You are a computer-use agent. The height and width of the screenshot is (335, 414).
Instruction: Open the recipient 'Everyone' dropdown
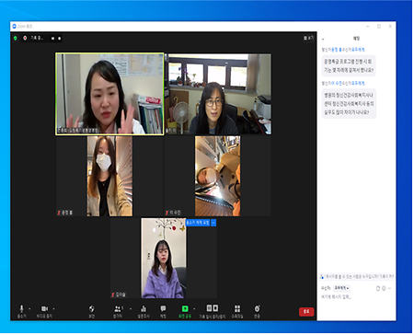point(341,288)
